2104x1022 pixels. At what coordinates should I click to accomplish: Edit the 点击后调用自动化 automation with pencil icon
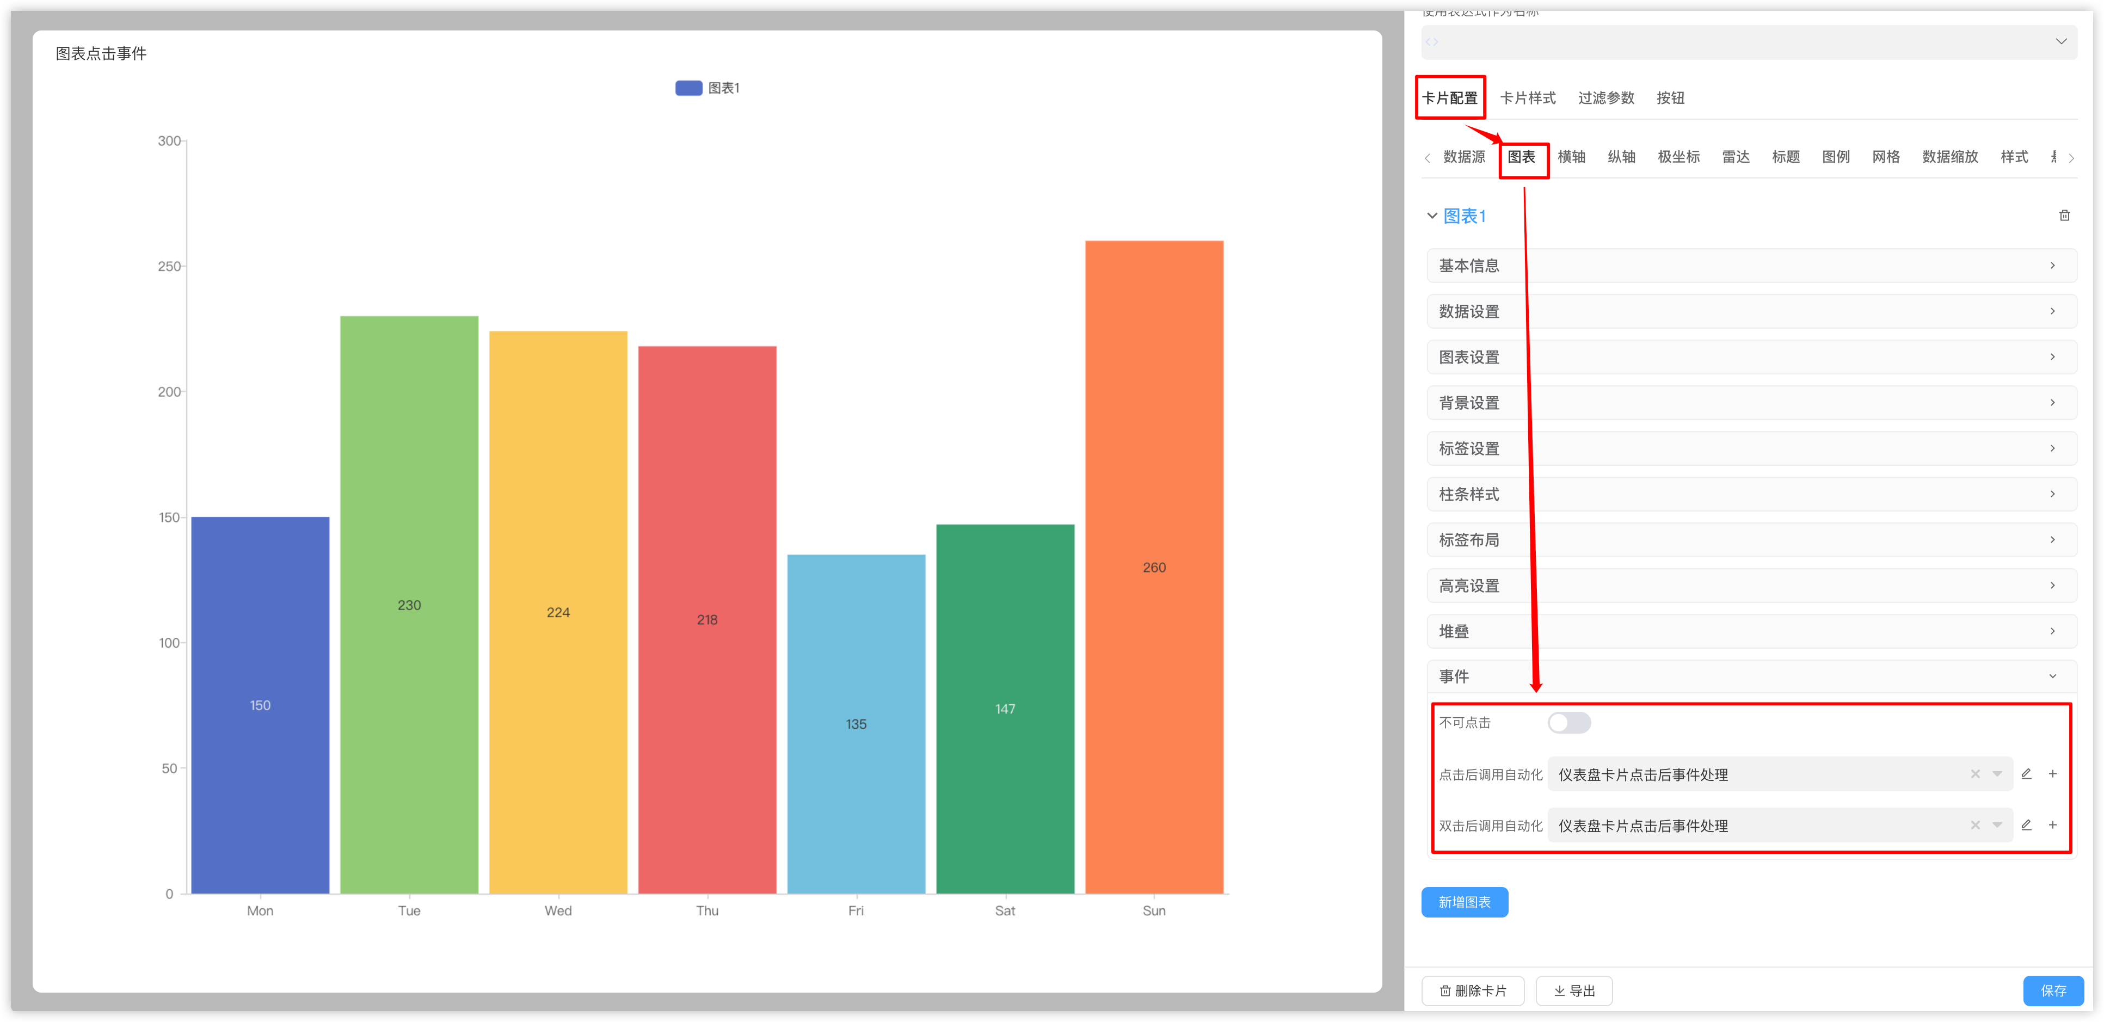coord(2026,774)
